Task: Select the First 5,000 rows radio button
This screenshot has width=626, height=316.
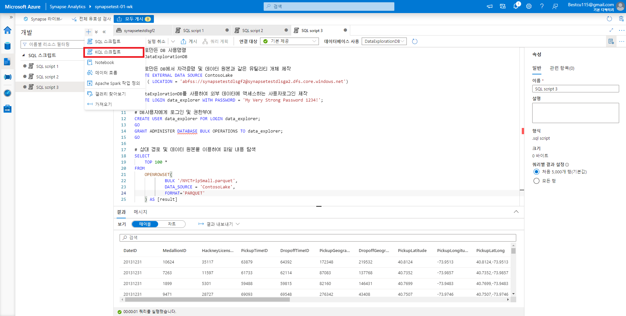Action: 536,172
